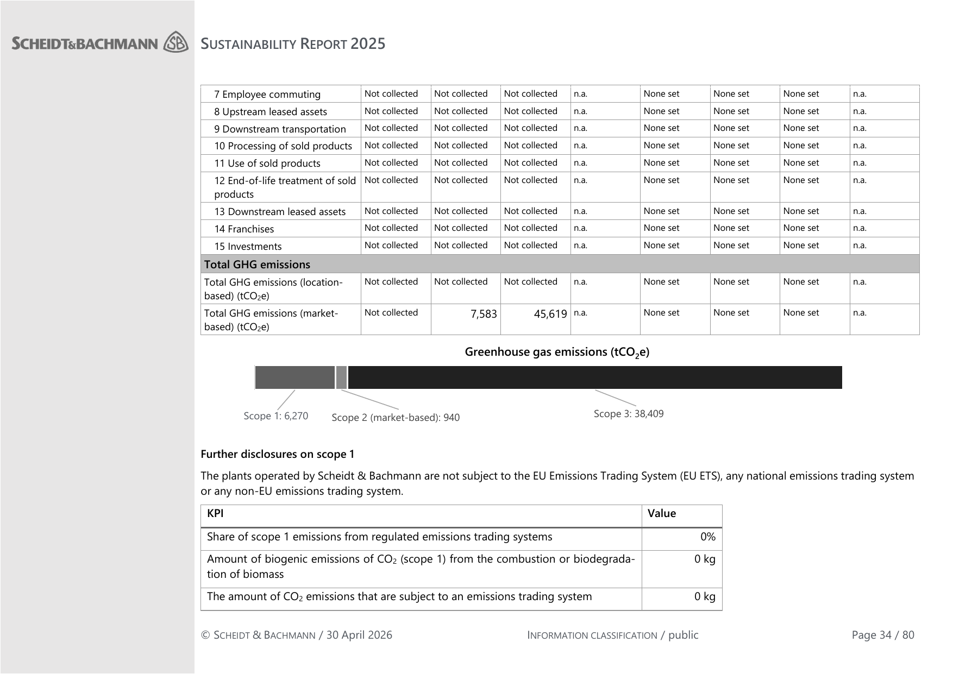Select the '7 Employee commuting' row label
This screenshot has height=674, width=953.
pyautogui.click(x=267, y=95)
